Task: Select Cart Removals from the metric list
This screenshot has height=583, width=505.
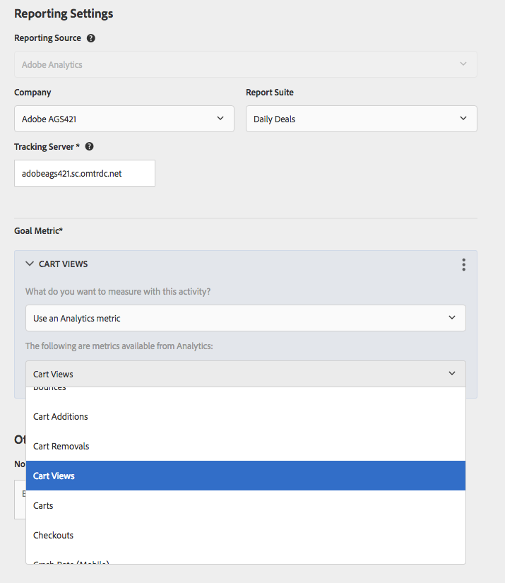Action: pyautogui.click(x=246, y=446)
